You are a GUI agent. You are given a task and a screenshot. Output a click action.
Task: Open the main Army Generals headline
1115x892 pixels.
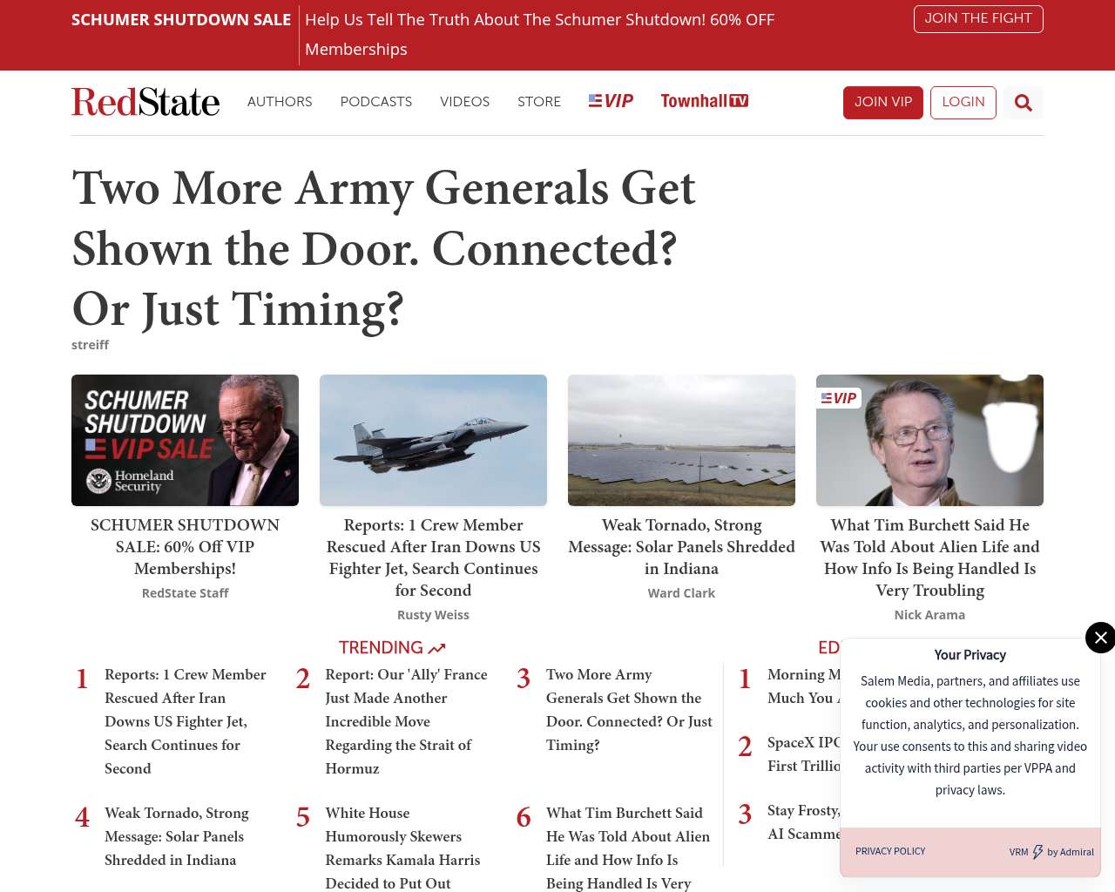click(x=384, y=248)
